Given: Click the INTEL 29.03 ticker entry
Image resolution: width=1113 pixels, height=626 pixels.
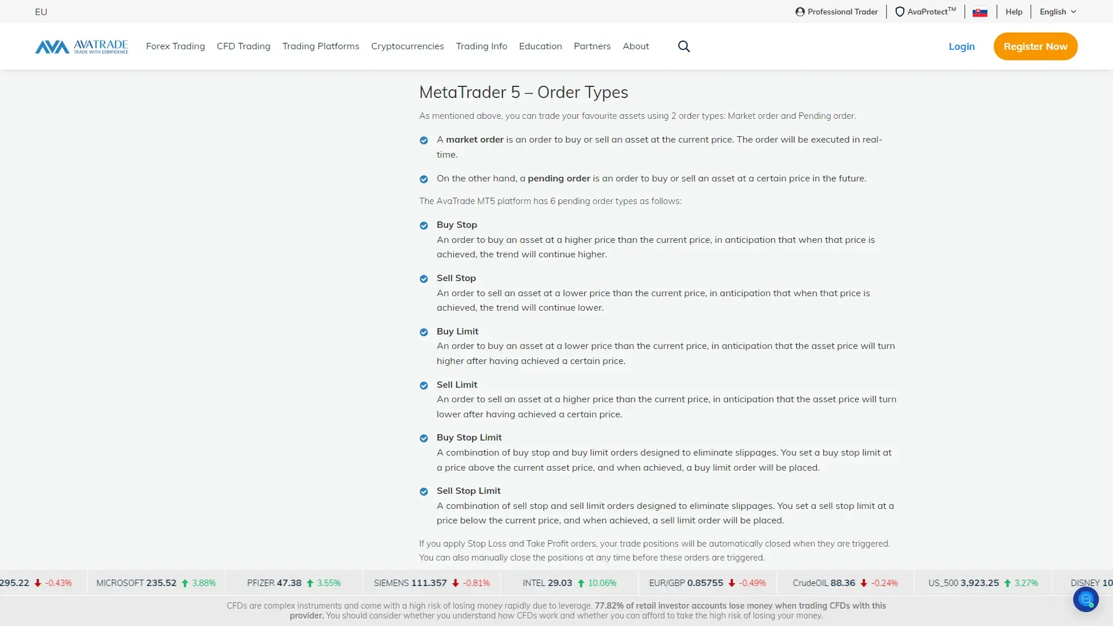Looking at the screenshot, I should (x=569, y=583).
